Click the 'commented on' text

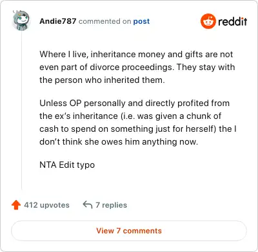[104, 21]
